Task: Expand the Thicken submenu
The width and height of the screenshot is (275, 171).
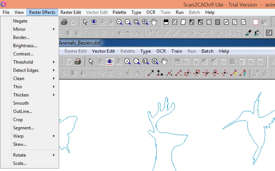Action: pyautogui.click(x=34, y=95)
